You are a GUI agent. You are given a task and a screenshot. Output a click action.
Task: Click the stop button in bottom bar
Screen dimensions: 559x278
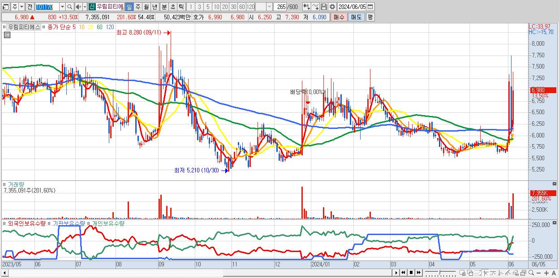tap(411, 273)
